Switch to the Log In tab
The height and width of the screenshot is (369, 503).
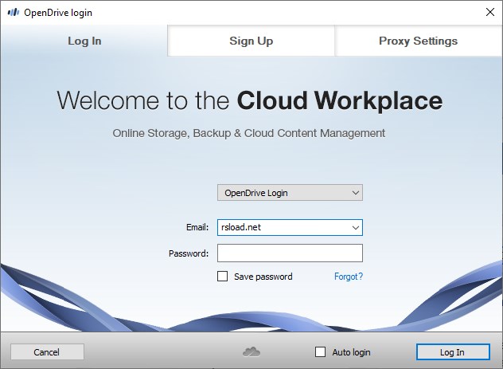click(84, 41)
